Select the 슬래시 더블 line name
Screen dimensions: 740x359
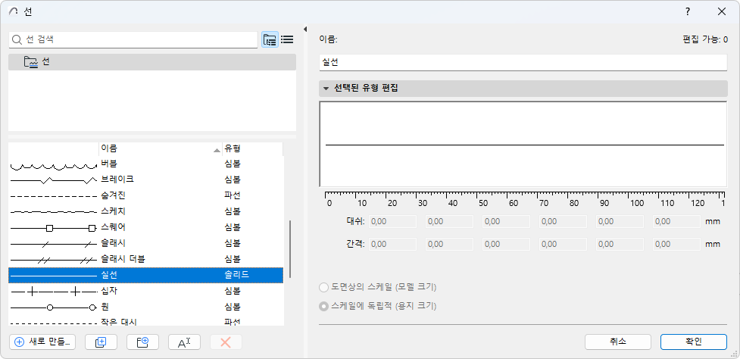[125, 259]
